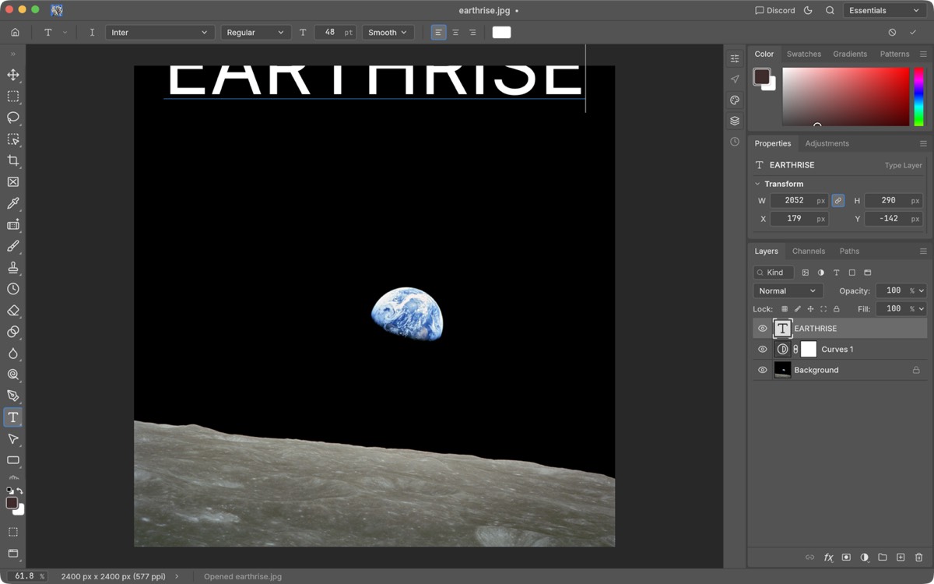Commit current text edits with checkmark
The height and width of the screenshot is (584, 934).
pos(913,33)
